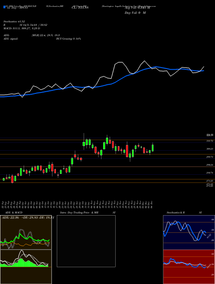Image resolution: width=215 pixels, height=284 pixels.
Task: Click the RSI 14/5: 54.68 / 59.82 line
Action: coord(25,25)
